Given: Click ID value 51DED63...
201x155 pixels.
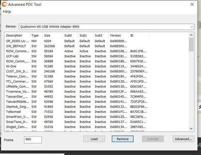Looking at the screenshot, I should pos(138,56).
